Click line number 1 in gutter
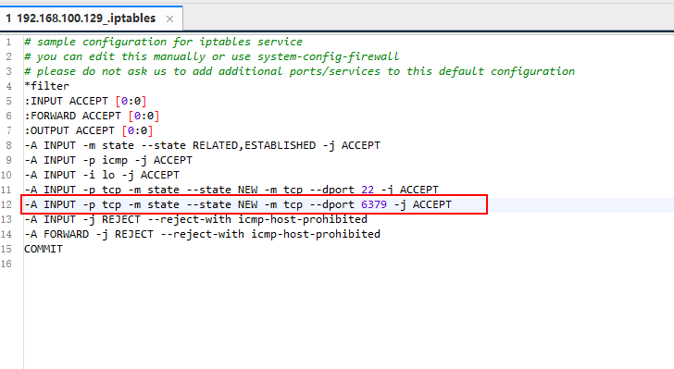The height and width of the screenshot is (369, 674). (8, 42)
